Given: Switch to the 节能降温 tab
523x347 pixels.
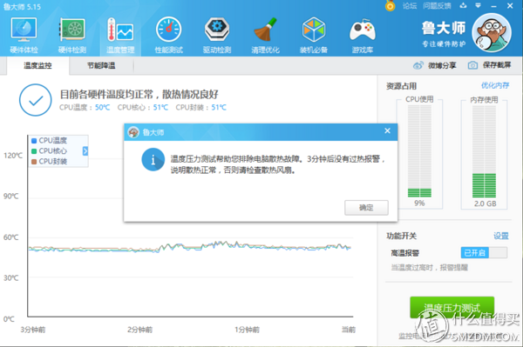Looking at the screenshot, I should pyautogui.click(x=101, y=65).
